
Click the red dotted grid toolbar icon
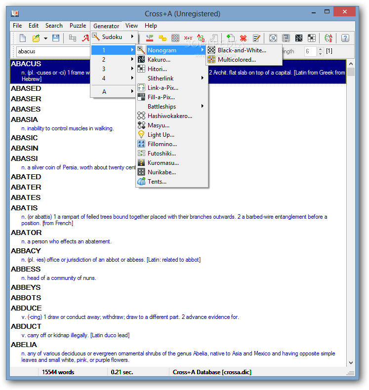click(175, 38)
